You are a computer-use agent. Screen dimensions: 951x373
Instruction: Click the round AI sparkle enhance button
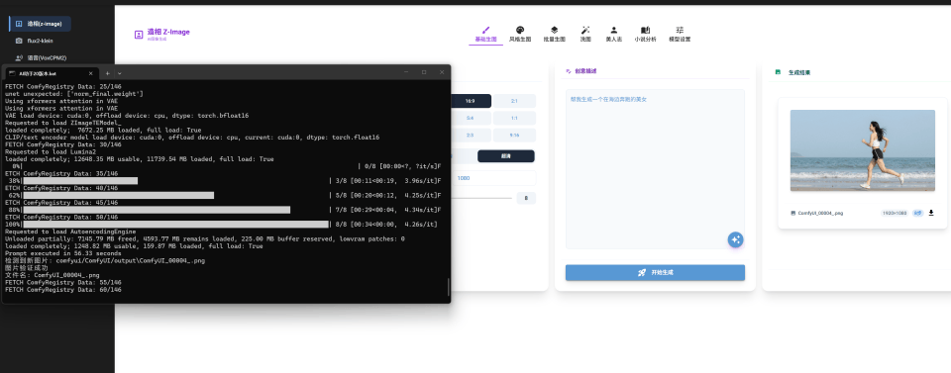(x=736, y=239)
